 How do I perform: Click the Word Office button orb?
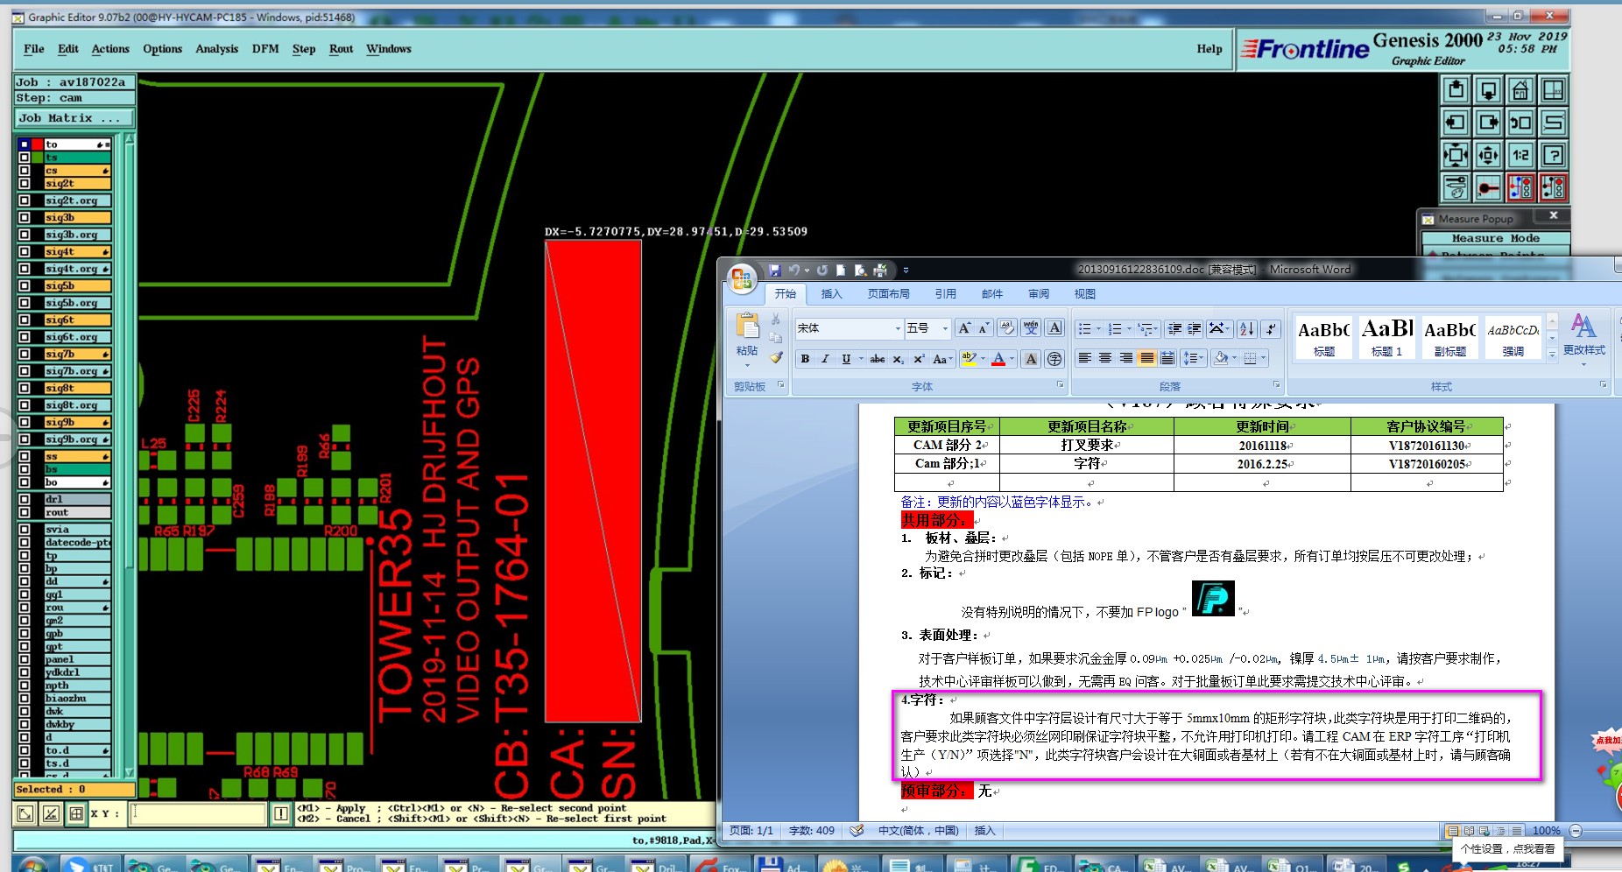click(x=742, y=278)
